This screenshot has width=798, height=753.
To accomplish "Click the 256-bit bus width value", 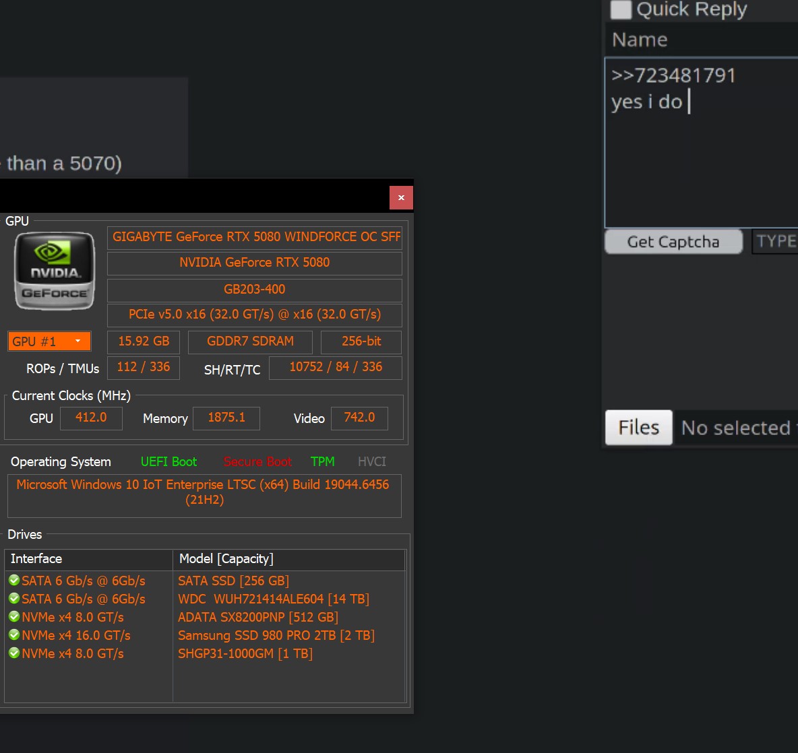I will [361, 341].
